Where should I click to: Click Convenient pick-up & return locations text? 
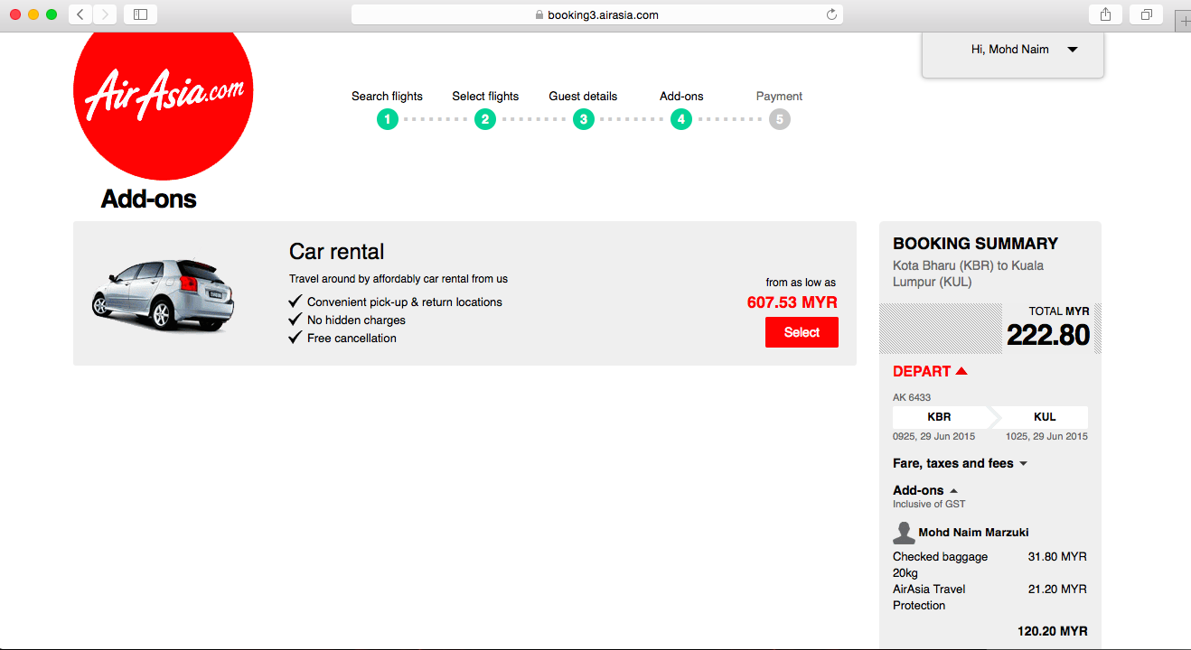pyautogui.click(x=405, y=302)
